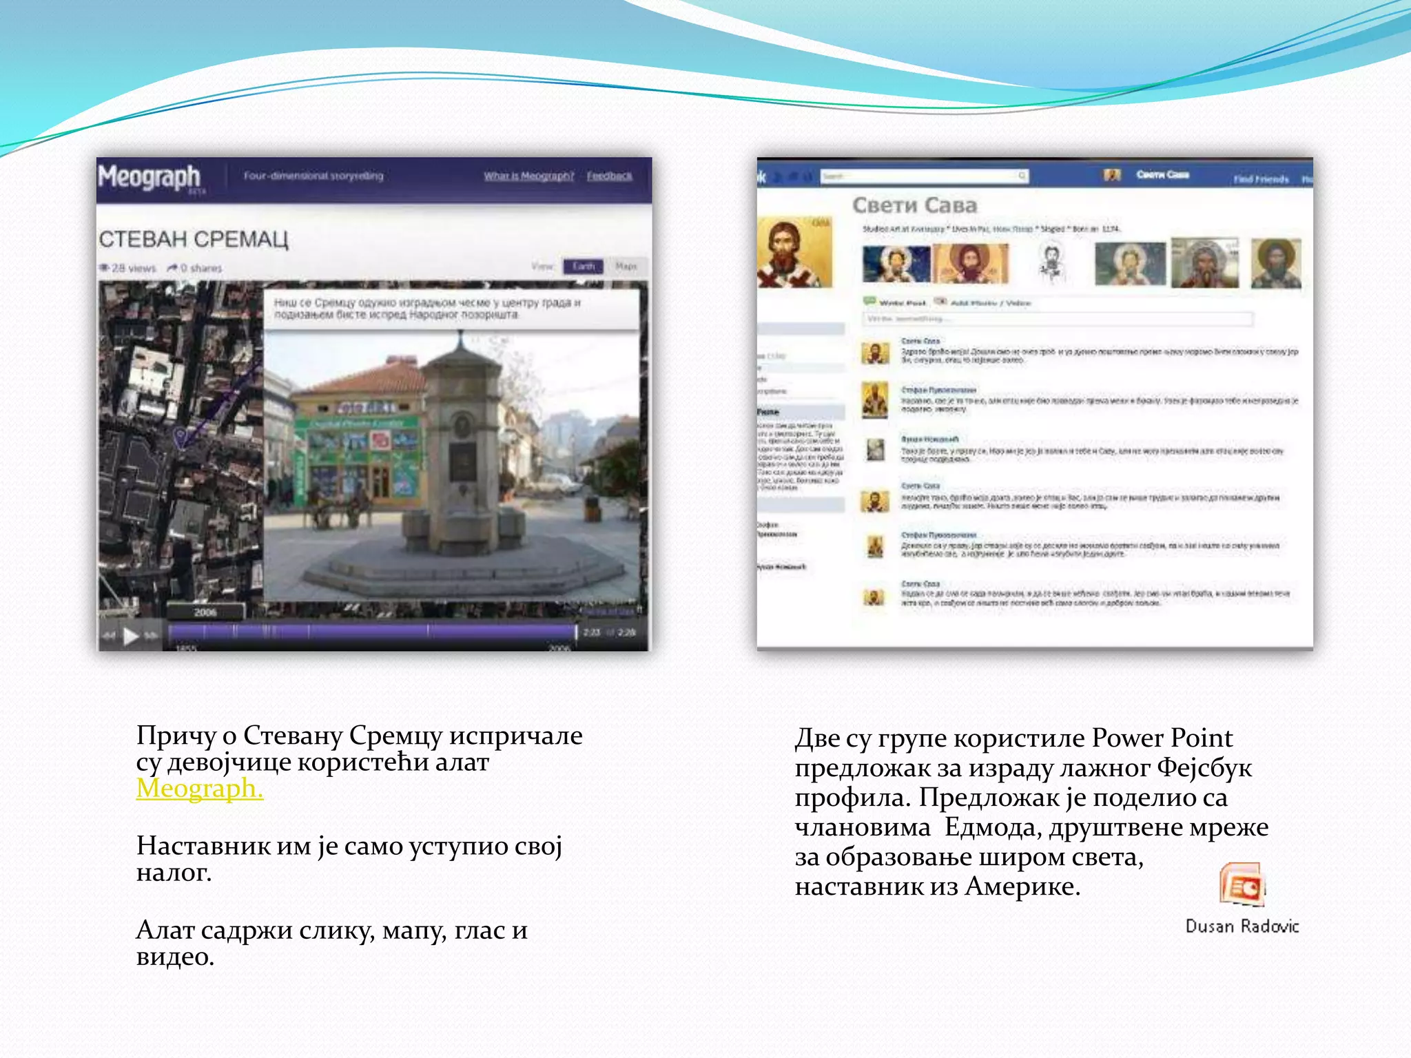The image size is (1411, 1058).
Task: Switch view to Earth
Action: (583, 266)
